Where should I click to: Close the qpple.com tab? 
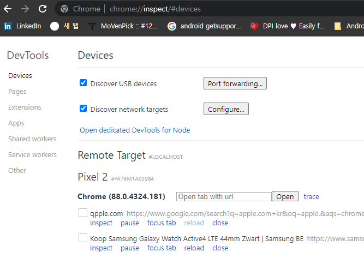coord(220,223)
